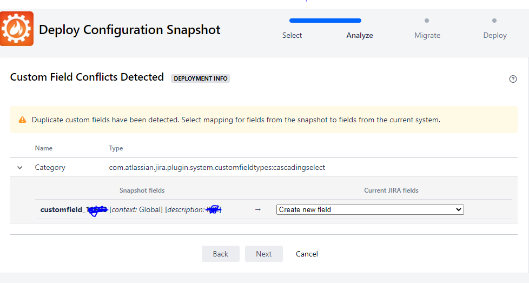Click the Name column header
The image size is (529, 283).
coord(43,148)
